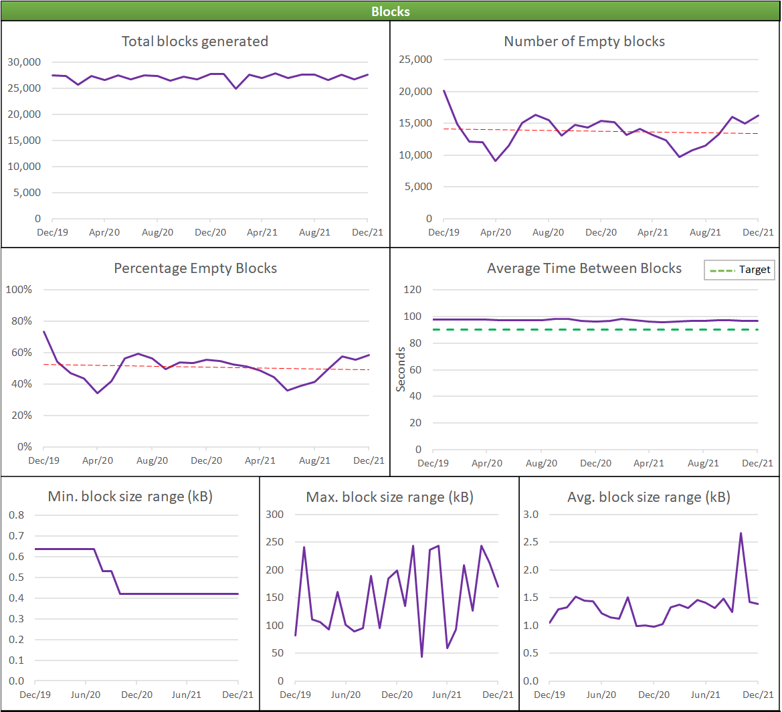Click "3.0" on the Avg. block size axis
The height and width of the screenshot is (712, 782).
coord(531,515)
